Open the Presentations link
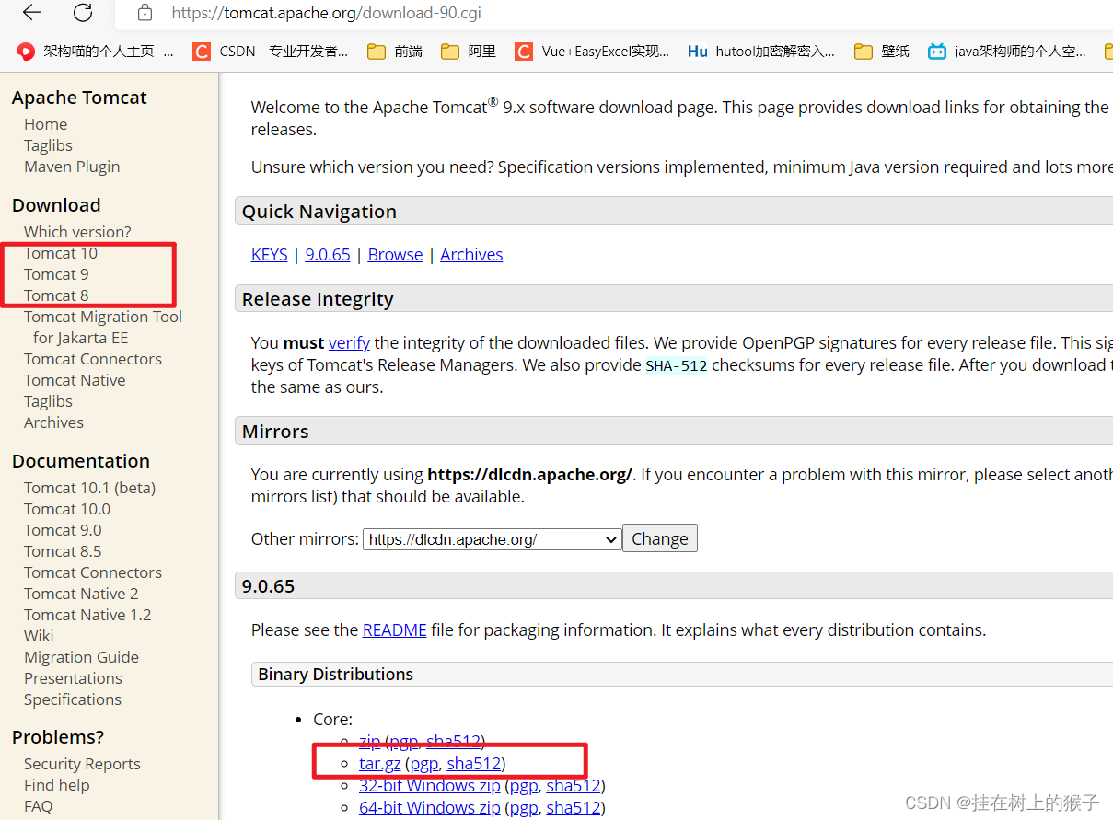This screenshot has width=1113, height=820. coord(73,678)
